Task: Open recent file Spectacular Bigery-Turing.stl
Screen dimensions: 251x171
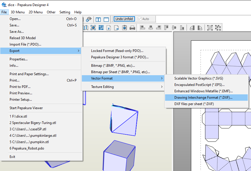Action: click(x=41, y=123)
